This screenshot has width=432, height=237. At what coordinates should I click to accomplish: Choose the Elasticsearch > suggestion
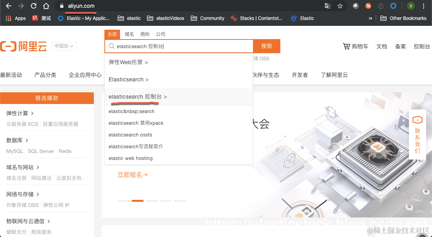click(179, 80)
